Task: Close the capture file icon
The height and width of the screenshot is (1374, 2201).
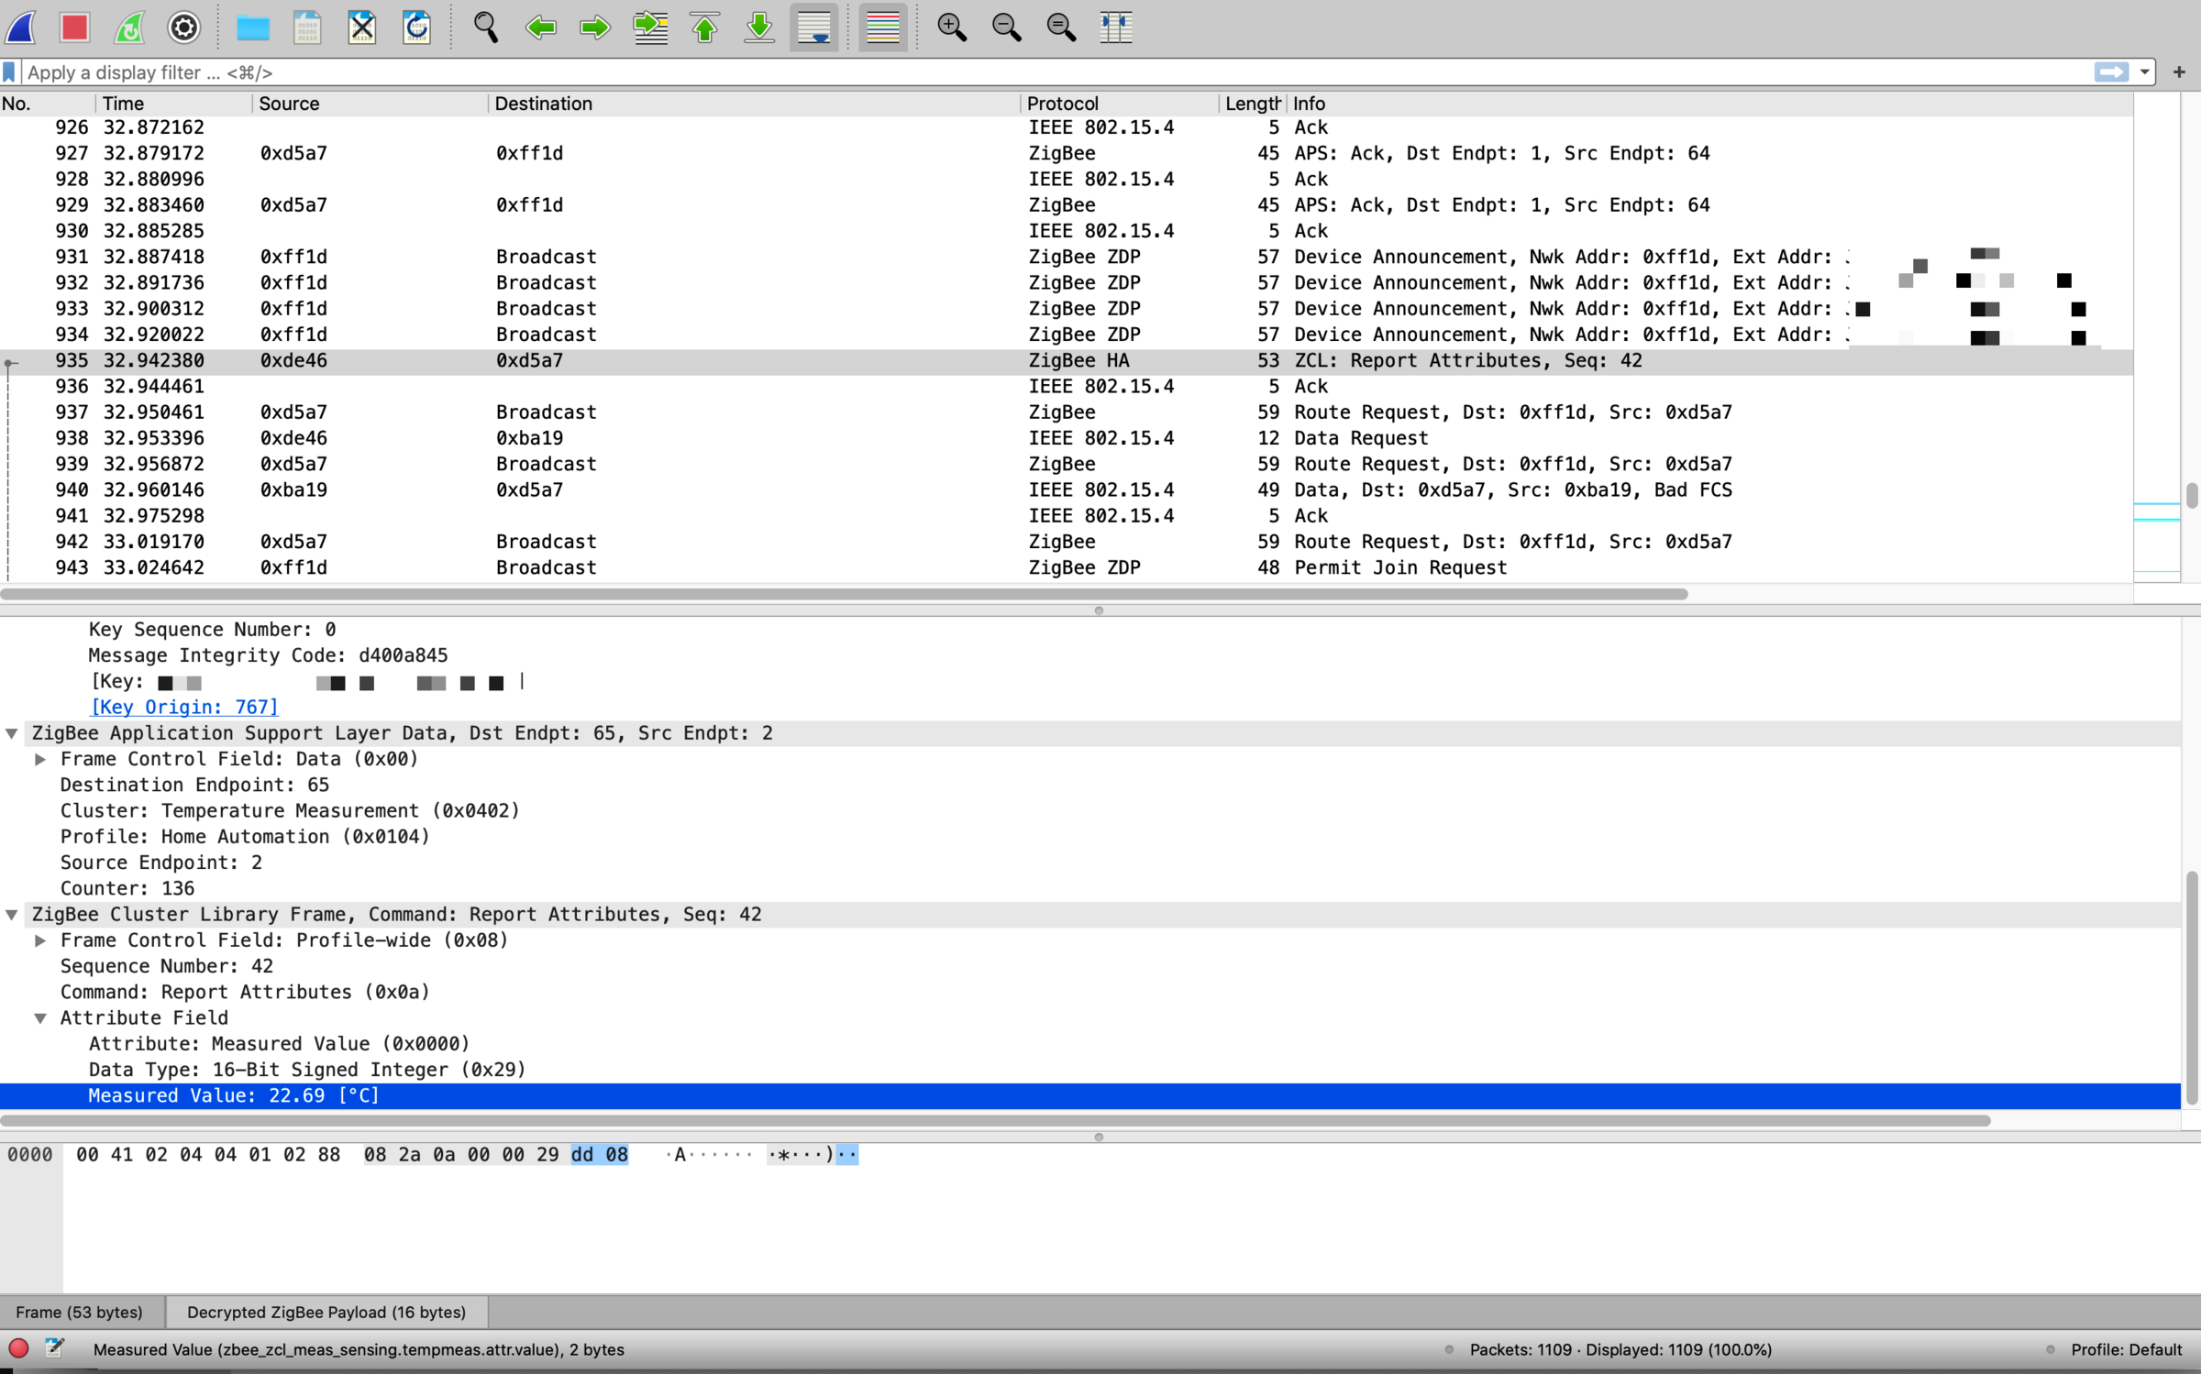Action: (x=362, y=27)
